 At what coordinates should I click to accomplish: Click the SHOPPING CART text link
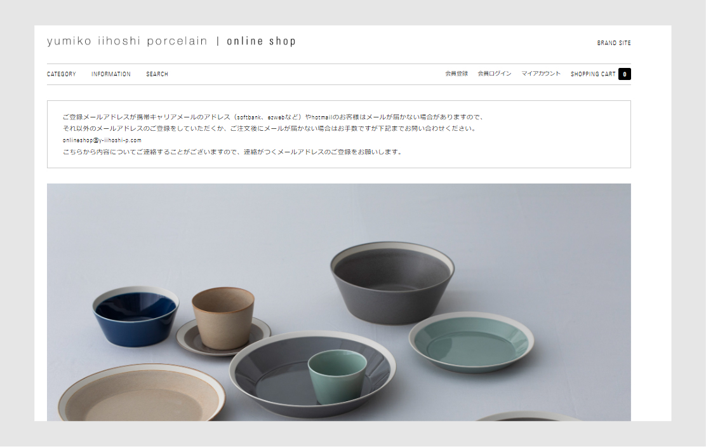593,74
